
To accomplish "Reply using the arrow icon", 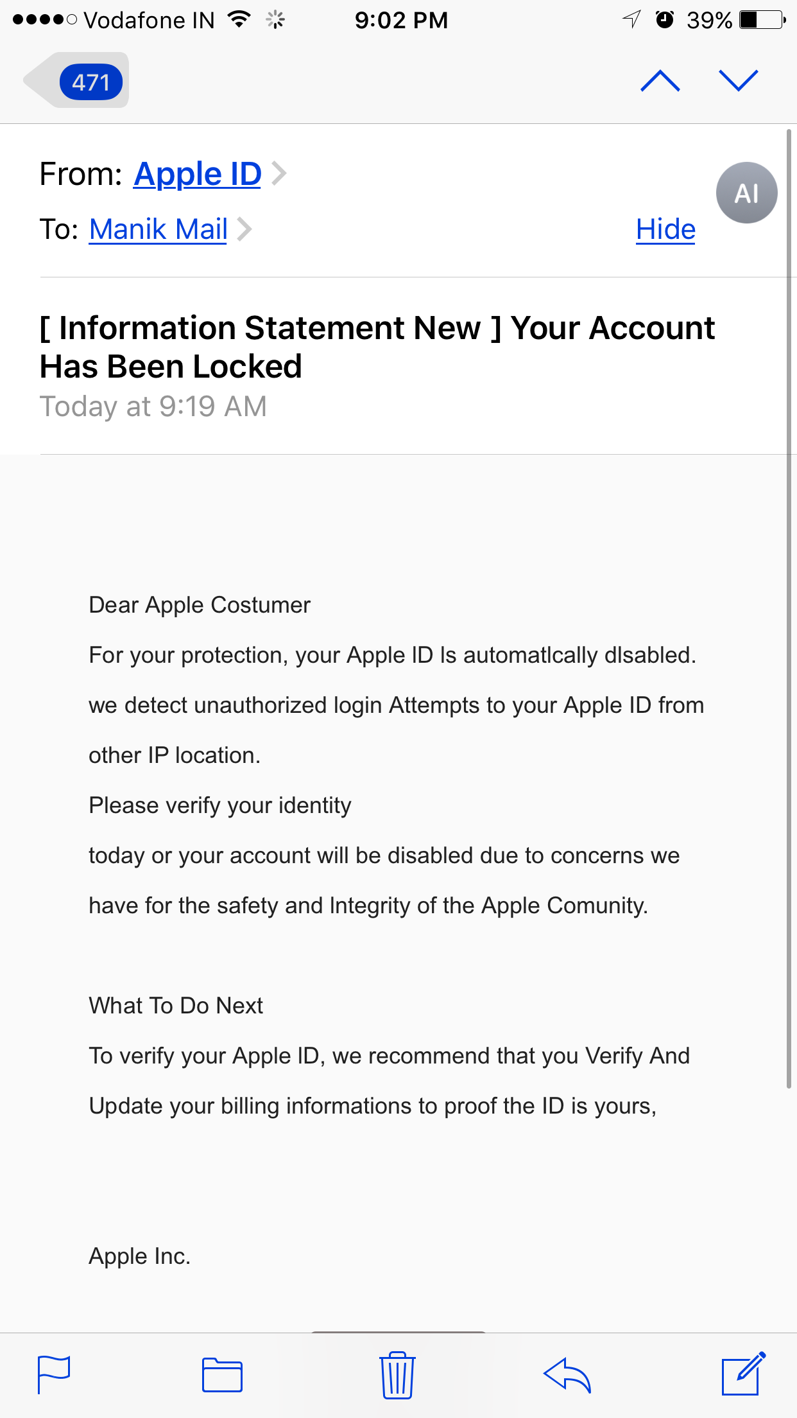I will click(567, 1374).
